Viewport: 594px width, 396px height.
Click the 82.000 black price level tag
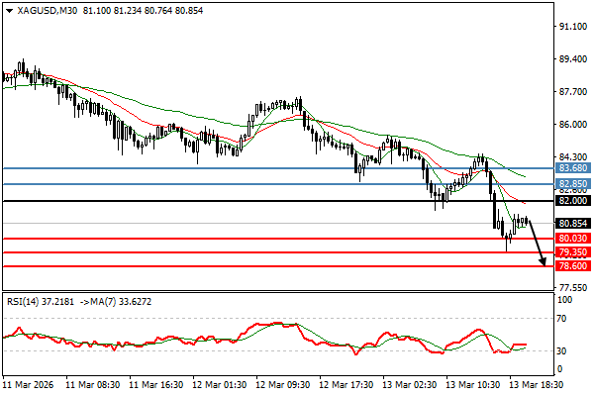572,201
